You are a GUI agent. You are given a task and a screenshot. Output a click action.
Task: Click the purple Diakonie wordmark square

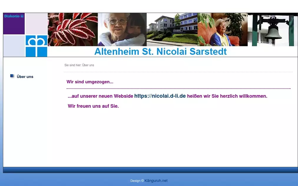pos(14,24)
